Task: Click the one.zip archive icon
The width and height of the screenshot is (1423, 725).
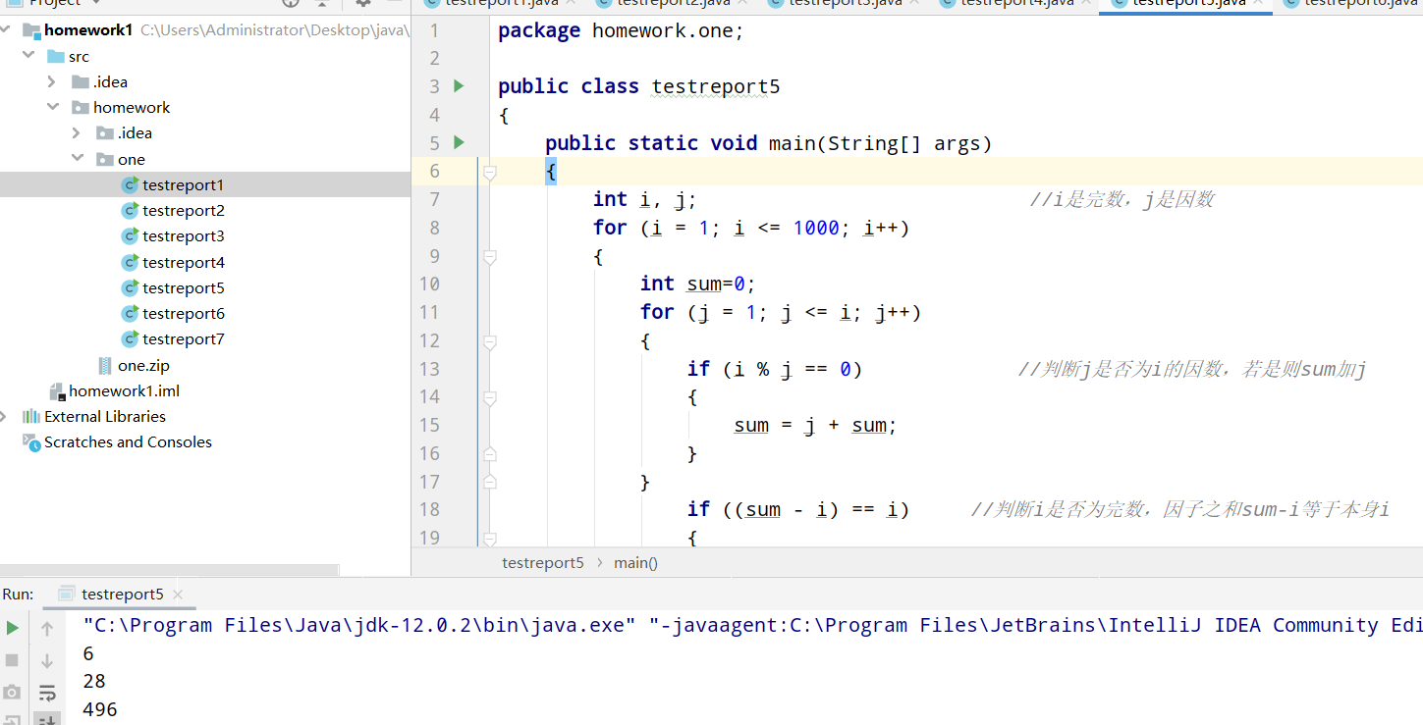Action: 105,365
